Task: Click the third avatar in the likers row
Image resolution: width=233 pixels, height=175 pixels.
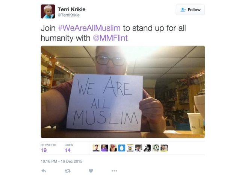Action: [x=113, y=148]
